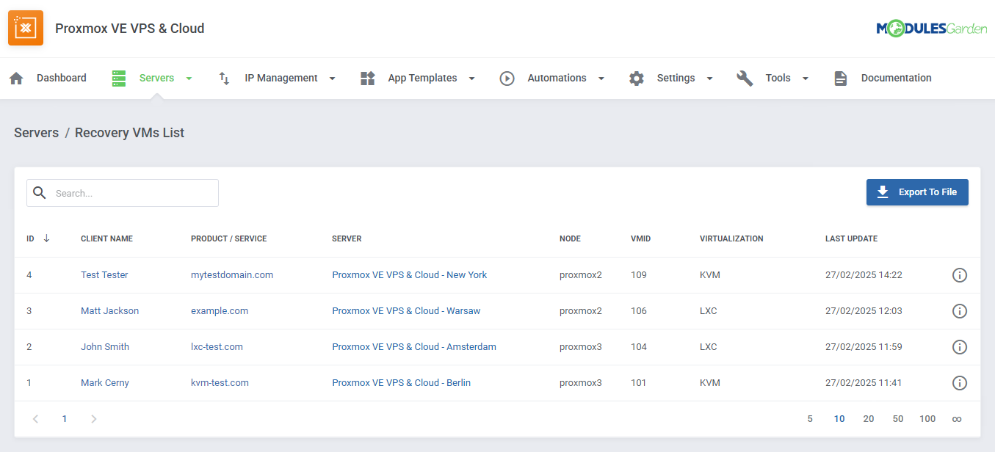Click the Automations play circle icon

[507, 79]
